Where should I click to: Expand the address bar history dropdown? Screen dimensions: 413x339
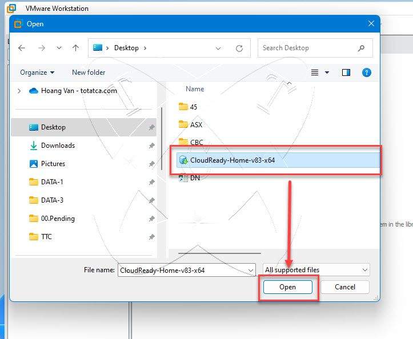pos(218,48)
